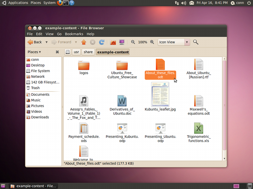Close the Places side pane
The height and width of the screenshot is (189, 253).
57,52
